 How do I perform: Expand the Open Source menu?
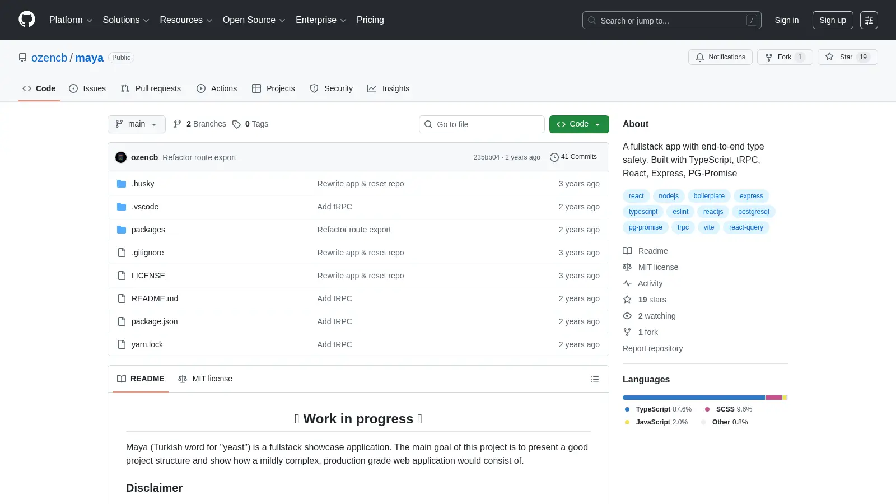(254, 20)
